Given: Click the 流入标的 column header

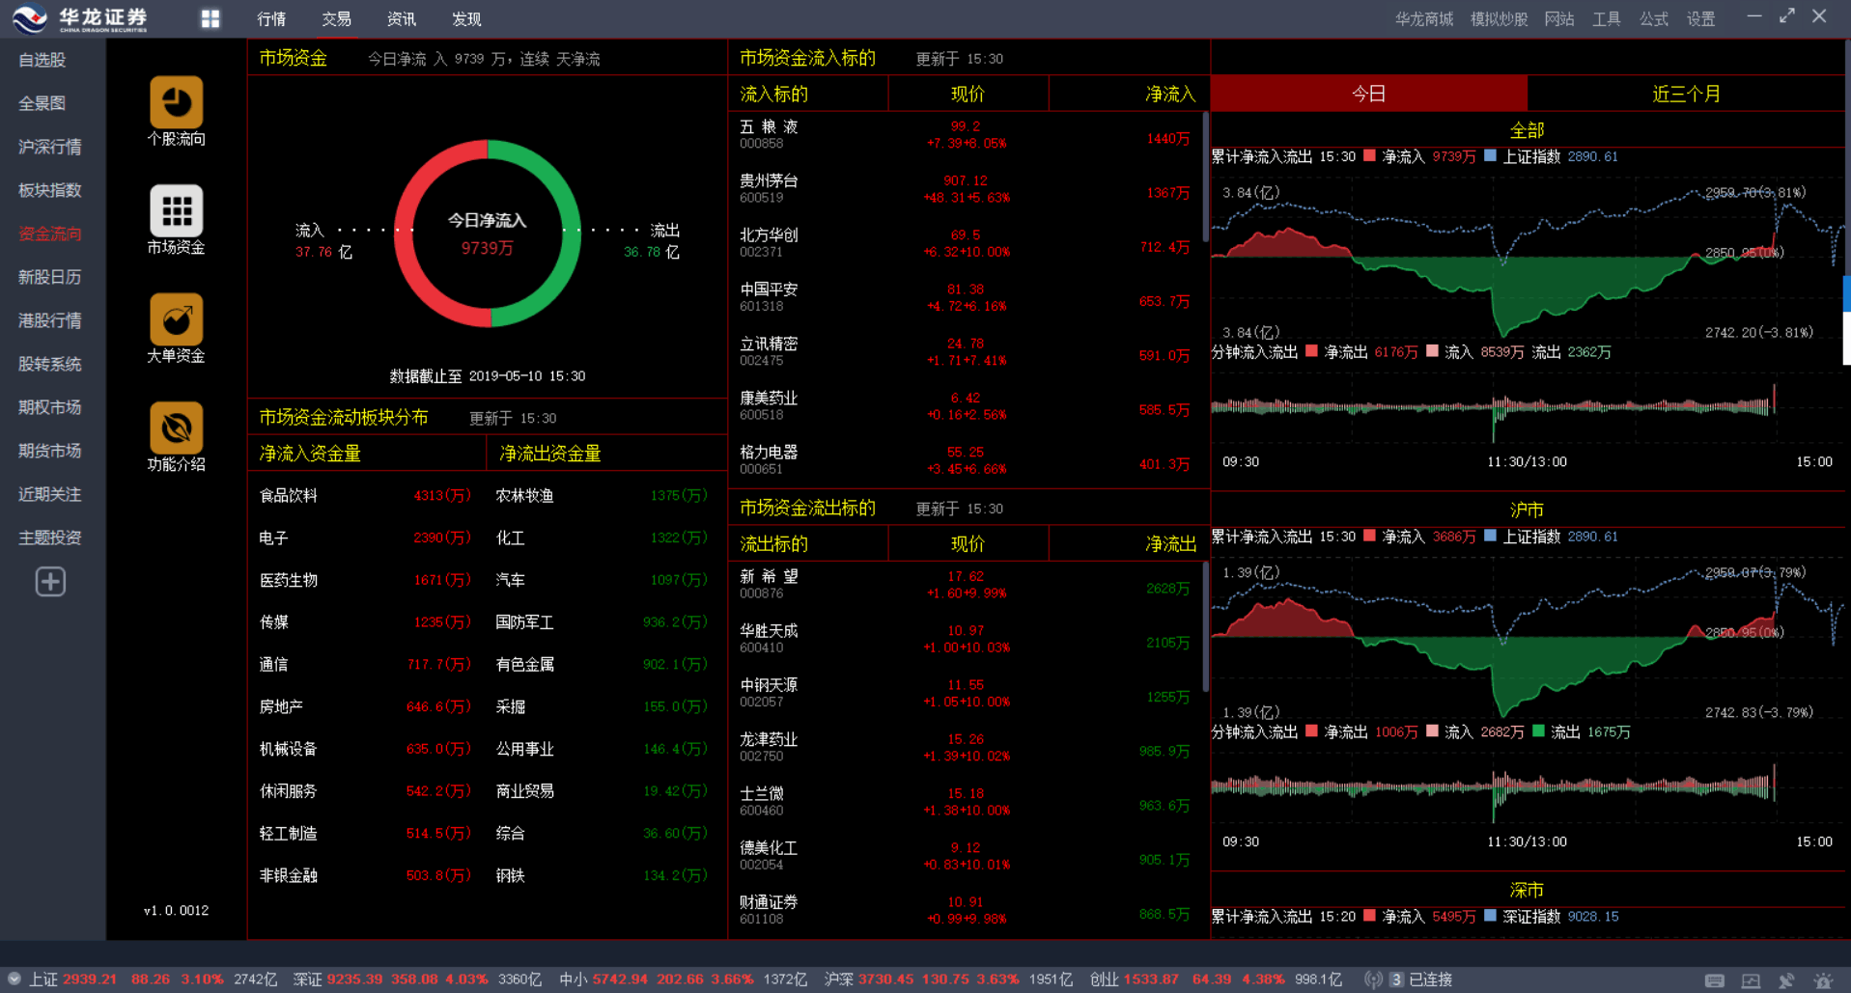Looking at the screenshot, I should (x=773, y=94).
